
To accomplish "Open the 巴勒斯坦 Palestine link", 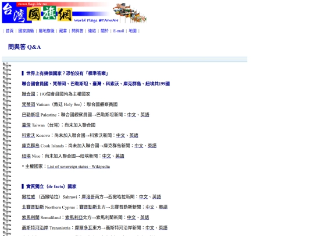I will (31, 115).
